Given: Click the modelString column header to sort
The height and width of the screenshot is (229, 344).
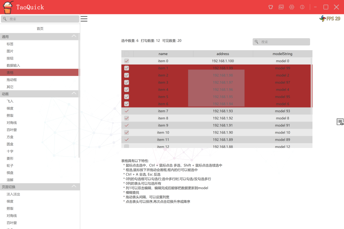Looking at the screenshot, I should point(283,53).
